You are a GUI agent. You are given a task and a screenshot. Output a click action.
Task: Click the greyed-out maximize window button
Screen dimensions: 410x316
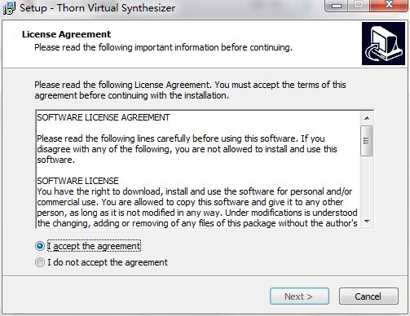pos(359,5)
